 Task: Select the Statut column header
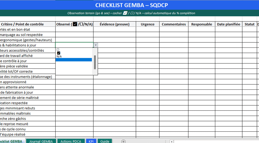249,24
